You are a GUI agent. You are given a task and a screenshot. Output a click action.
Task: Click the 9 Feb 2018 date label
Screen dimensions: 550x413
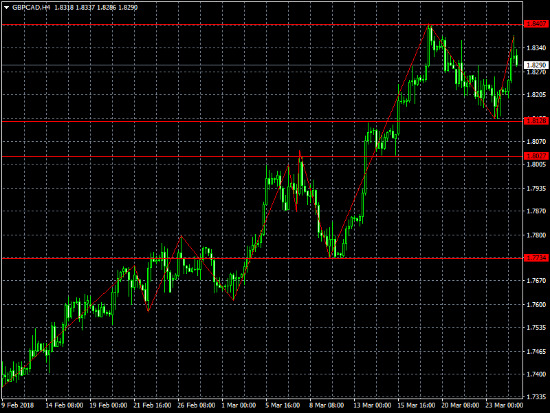click(x=18, y=405)
